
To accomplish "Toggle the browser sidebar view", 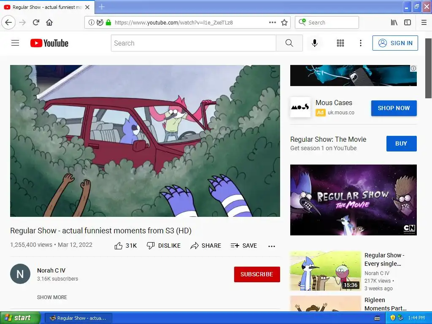I will (408, 22).
